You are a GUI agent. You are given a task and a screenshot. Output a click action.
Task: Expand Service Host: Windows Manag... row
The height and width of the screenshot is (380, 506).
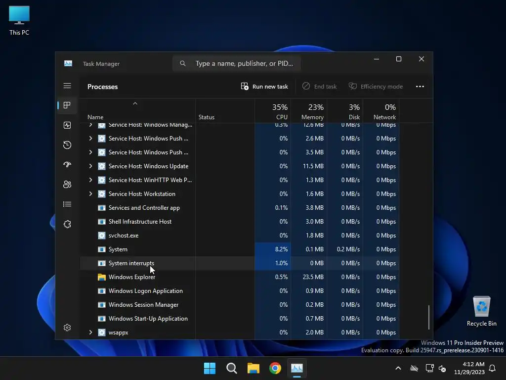pyautogui.click(x=91, y=125)
